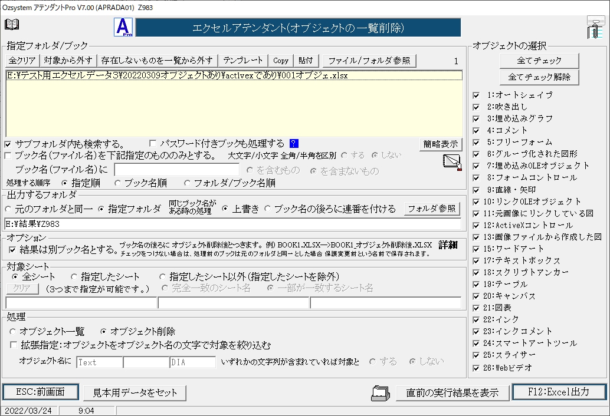Open the ファイル/フォルダ参照 browse dialog
This screenshot has height=416, width=610.
[x=370, y=61]
